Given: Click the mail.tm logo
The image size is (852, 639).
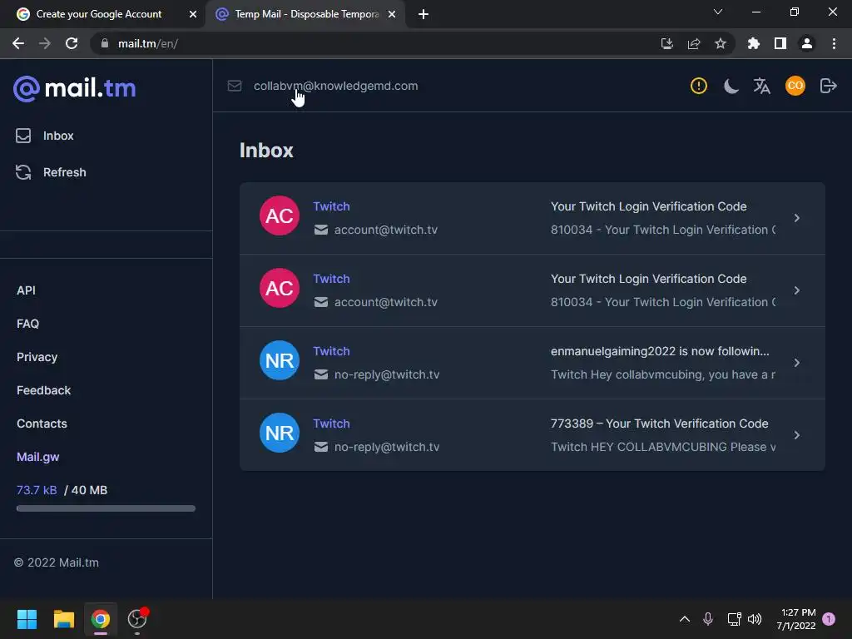Looking at the screenshot, I should pos(74,88).
